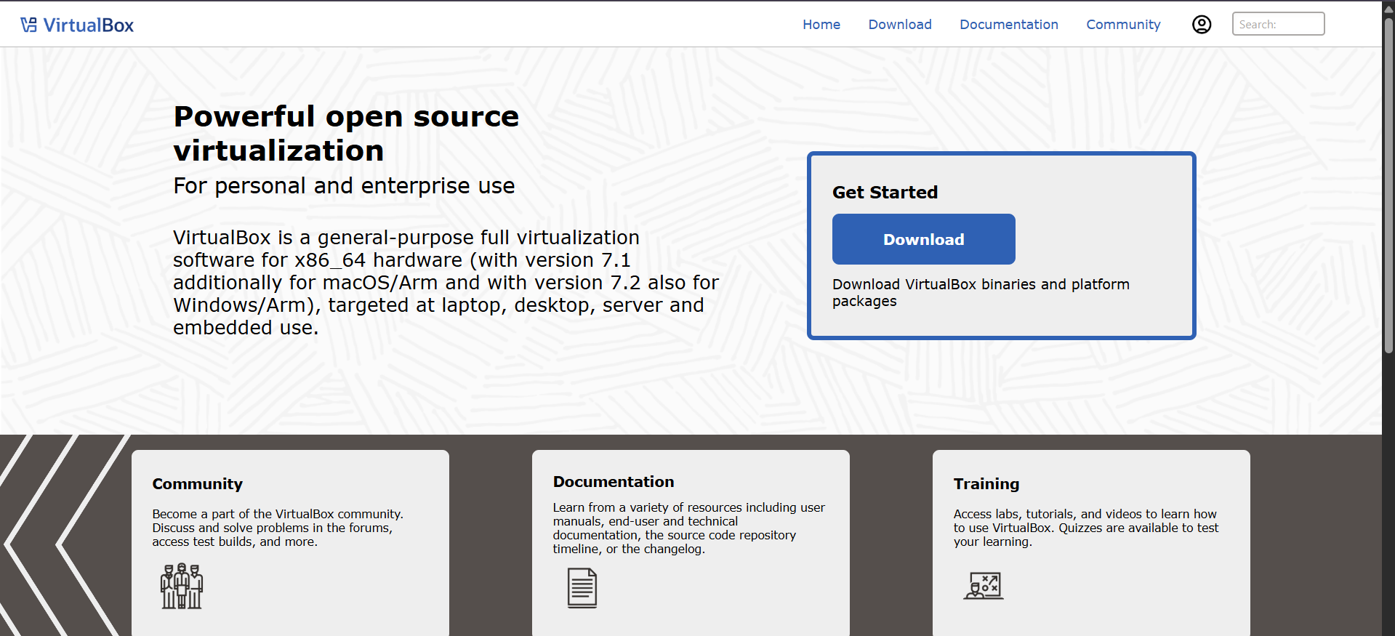Open the user account profile icon
The height and width of the screenshot is (636, 1395).
point(1202,25)
